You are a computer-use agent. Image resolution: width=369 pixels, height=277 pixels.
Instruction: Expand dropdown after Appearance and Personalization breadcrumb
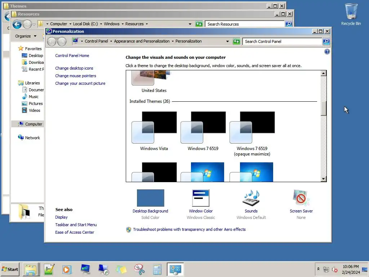[x=173, y=41]
